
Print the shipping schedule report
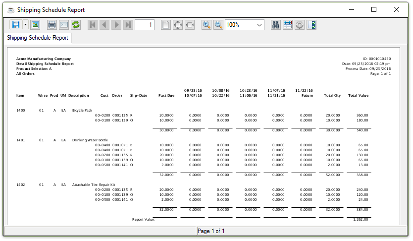(52, 25)
